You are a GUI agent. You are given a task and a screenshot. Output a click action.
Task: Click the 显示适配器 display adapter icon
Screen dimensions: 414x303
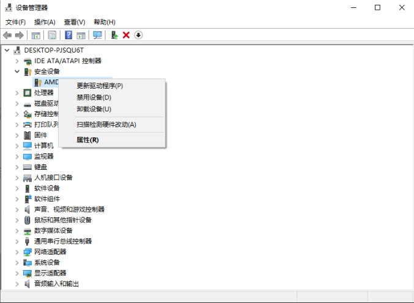coord(28,273)
